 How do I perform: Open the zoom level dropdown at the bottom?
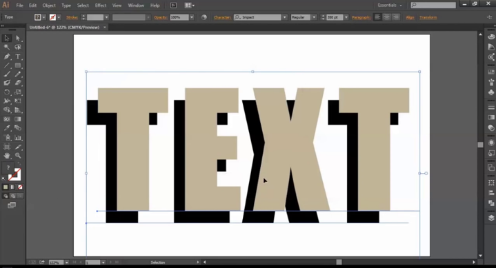click(67, 262)
